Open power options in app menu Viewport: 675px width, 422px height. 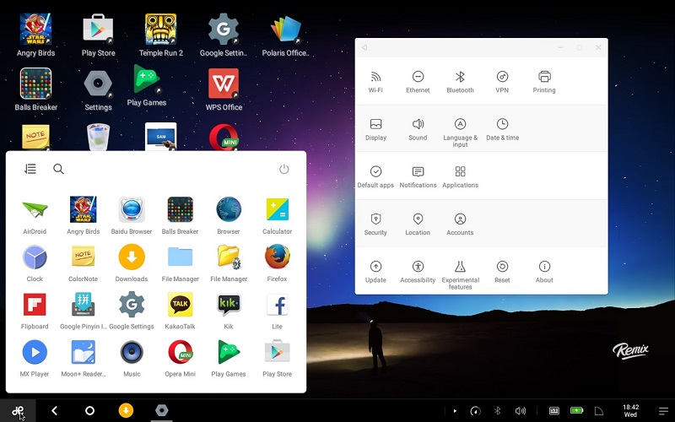coord(284,169)
